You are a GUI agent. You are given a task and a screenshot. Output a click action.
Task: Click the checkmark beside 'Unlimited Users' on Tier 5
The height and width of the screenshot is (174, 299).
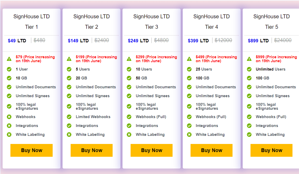click(x=249, y=69)
